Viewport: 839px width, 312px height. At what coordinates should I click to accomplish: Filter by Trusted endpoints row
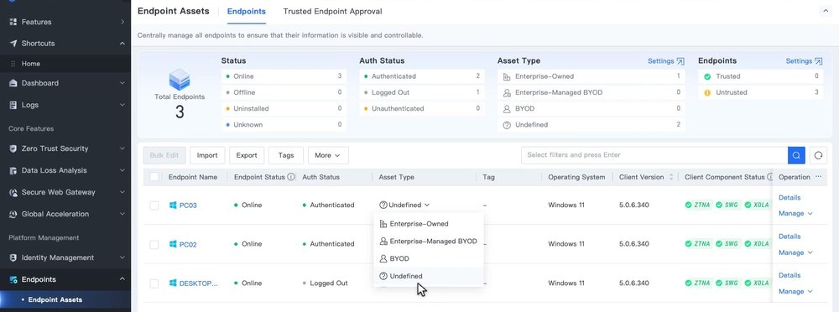point(760,76)
